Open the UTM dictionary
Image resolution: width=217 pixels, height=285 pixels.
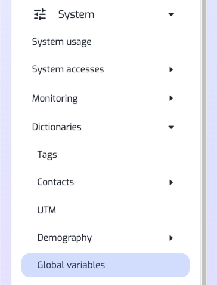[x=46, y=210]
